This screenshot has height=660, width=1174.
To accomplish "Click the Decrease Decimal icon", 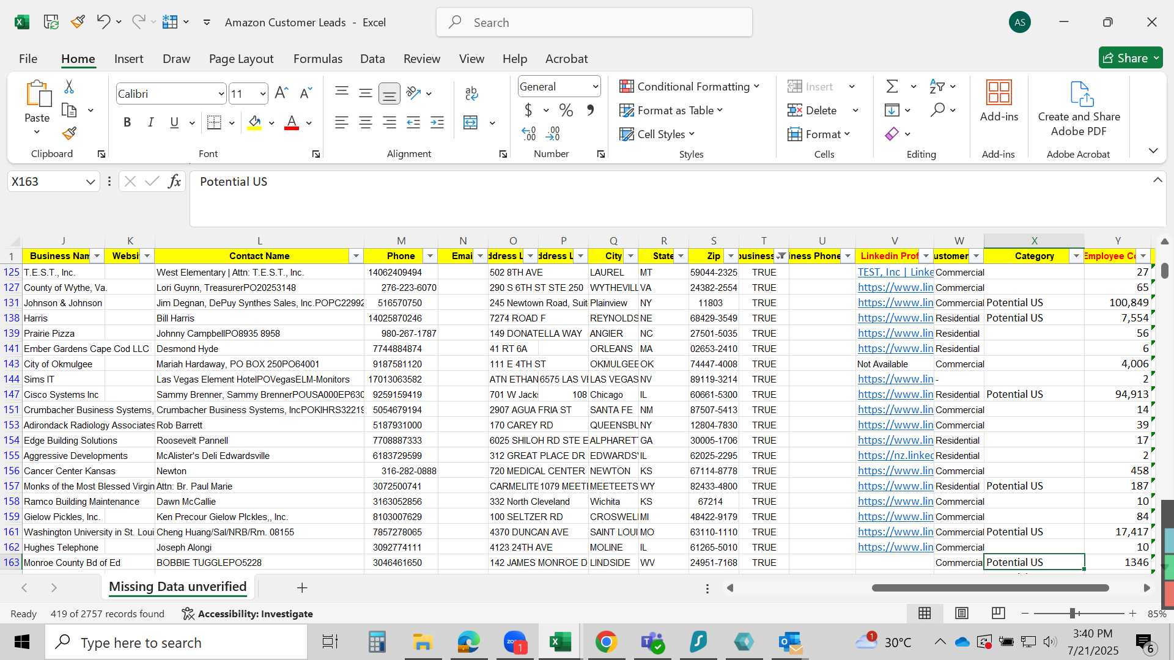I will tap(553, 133).
